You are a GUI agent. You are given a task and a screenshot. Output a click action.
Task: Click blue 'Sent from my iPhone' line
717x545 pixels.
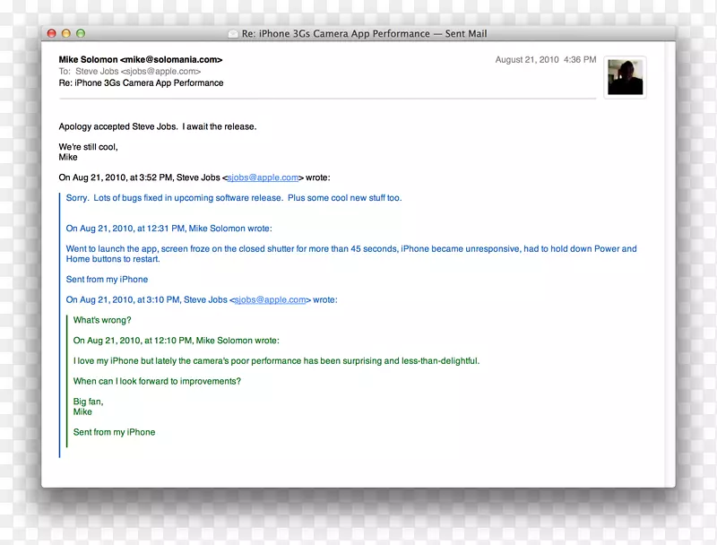(x=107, y=280)
